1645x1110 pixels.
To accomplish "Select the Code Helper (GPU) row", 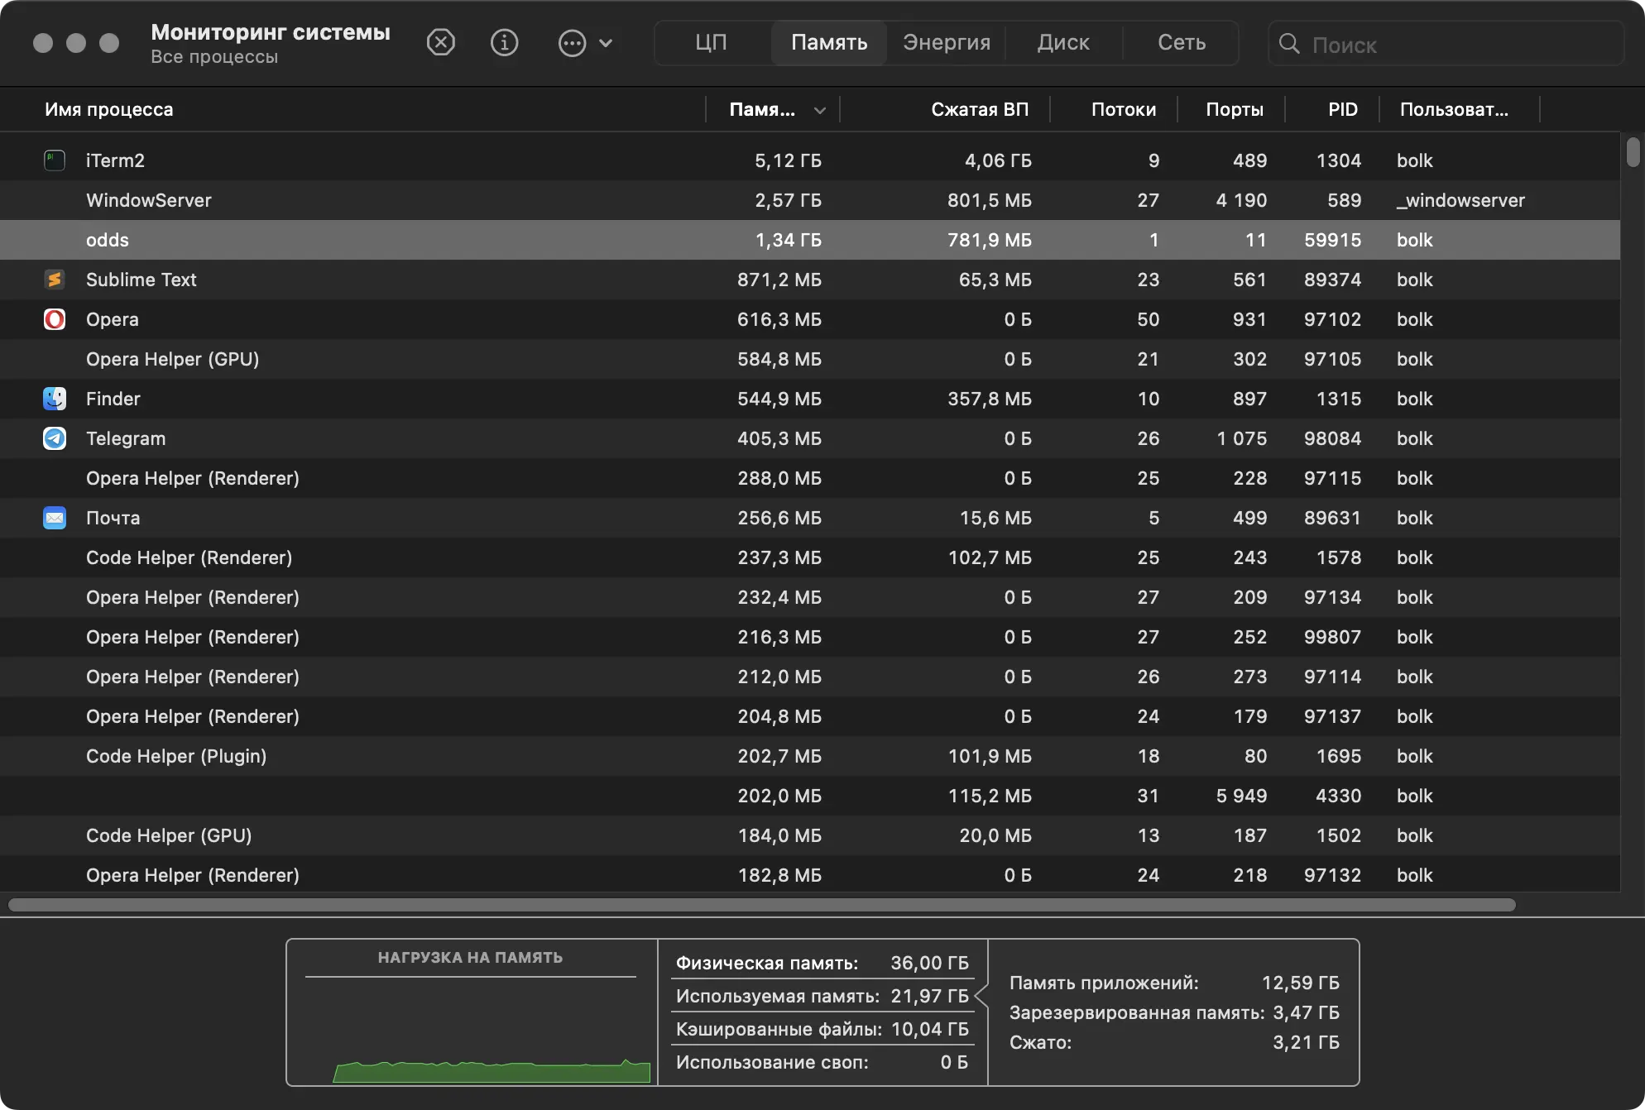I will [810, 835].
